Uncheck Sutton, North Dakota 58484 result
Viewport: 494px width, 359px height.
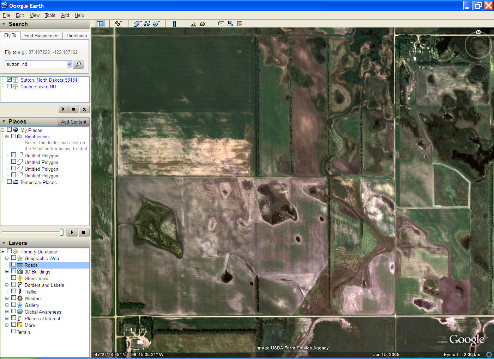point(10,80)
